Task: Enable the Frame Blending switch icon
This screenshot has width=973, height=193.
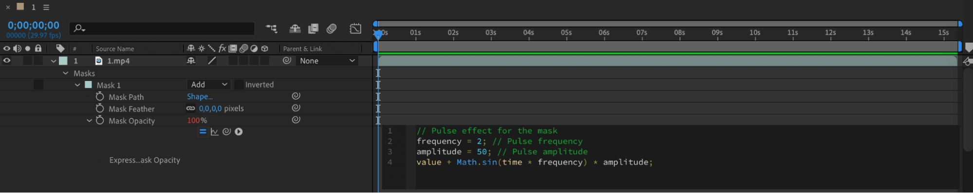Action: point(313,29)
